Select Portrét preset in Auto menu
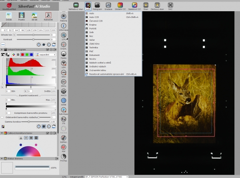Image resolution: width=240 pixels, height=178 pixels. (114, 29)
